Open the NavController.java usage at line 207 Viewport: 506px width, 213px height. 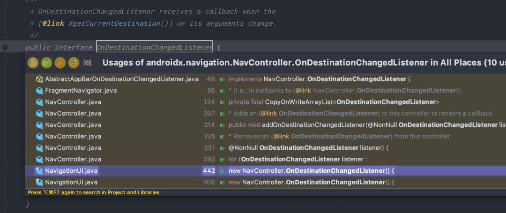[265, 113]
